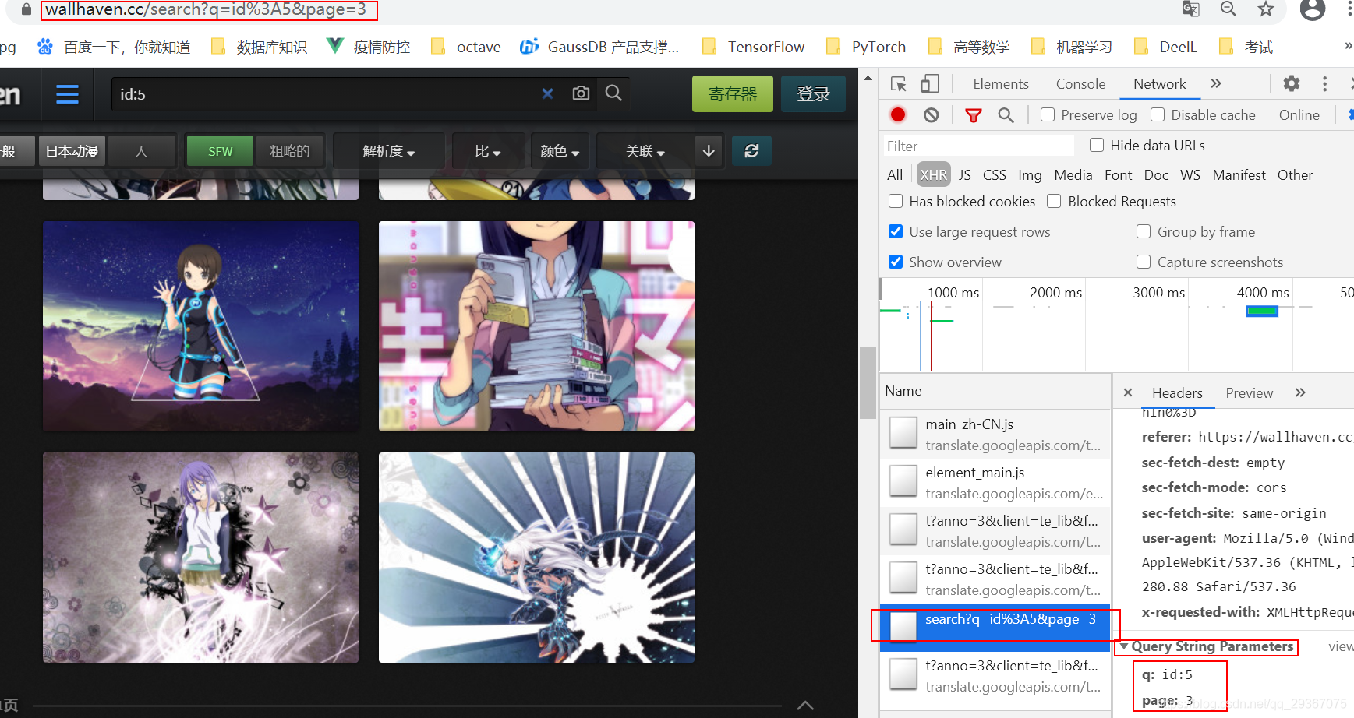Toggle sort order with the down arrow button
1354x718 pixels.
[709, 150]
